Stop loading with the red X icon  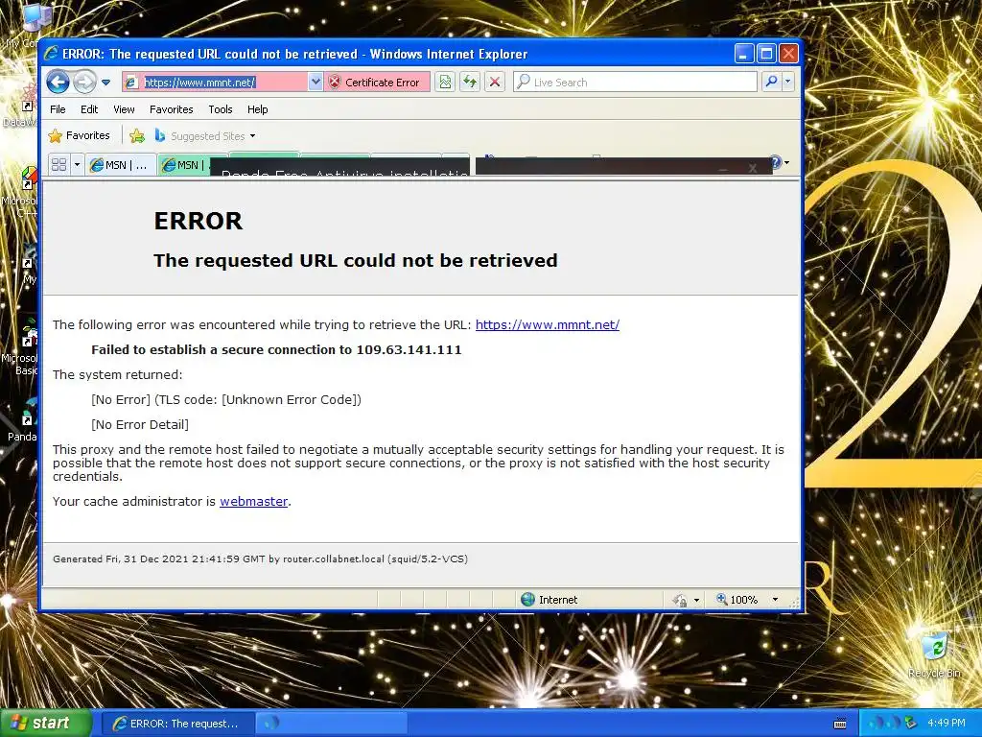495,83
